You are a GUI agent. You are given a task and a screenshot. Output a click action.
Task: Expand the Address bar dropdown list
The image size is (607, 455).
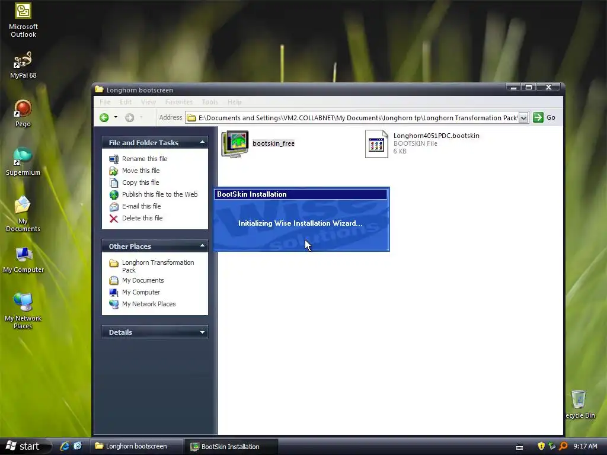[523, 118]
